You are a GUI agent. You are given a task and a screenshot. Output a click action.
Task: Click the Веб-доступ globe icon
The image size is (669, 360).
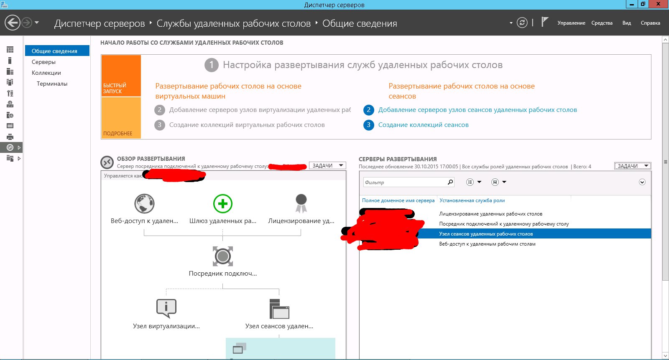coord(144,204)
